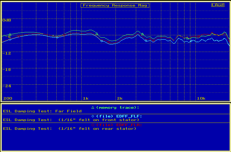The image size is (231, 152).
Task: Click the 'felt on front stator' description
Action: (71, 120)
